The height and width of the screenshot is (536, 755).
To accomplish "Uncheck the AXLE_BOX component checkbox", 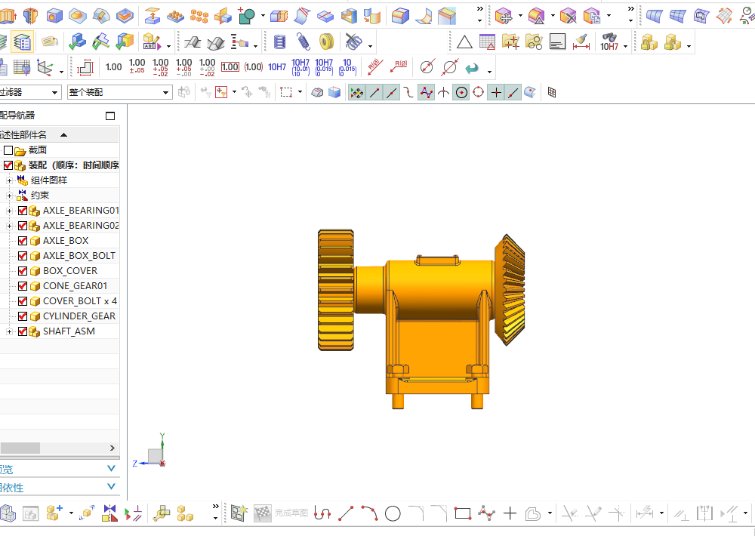I will [23, 241].
